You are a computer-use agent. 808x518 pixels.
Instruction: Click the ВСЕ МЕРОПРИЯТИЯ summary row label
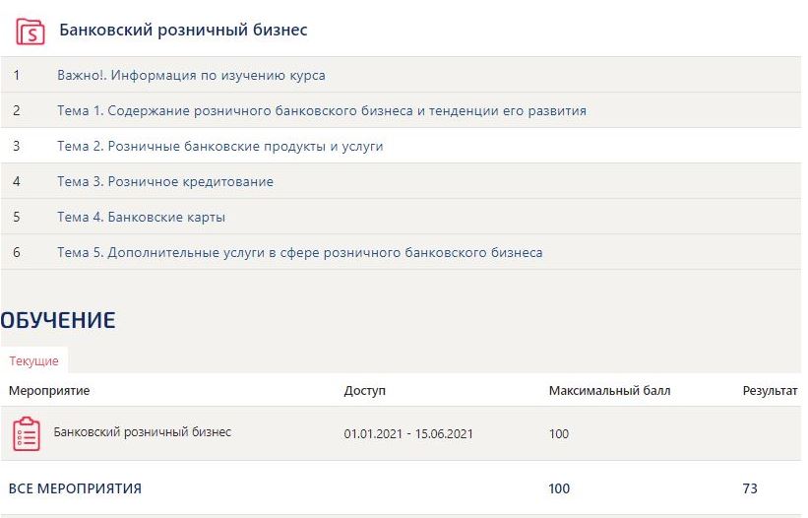tap(75, 488)
